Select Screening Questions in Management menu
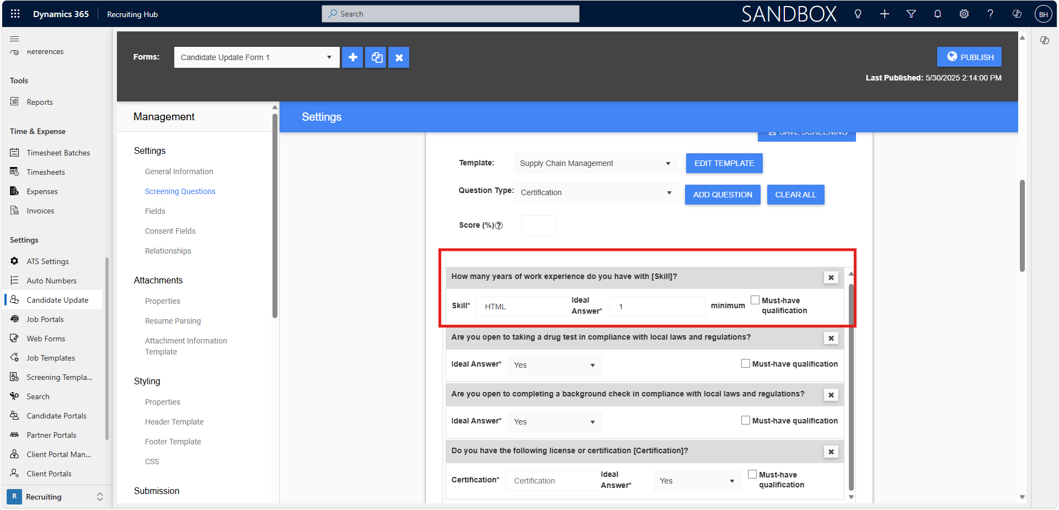Screen dimensions: 1059x510 click(180, 191)
